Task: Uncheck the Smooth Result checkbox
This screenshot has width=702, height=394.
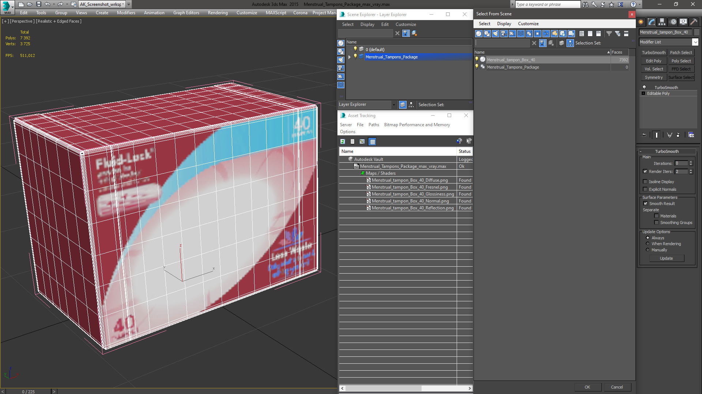Action: coord(645,204)
